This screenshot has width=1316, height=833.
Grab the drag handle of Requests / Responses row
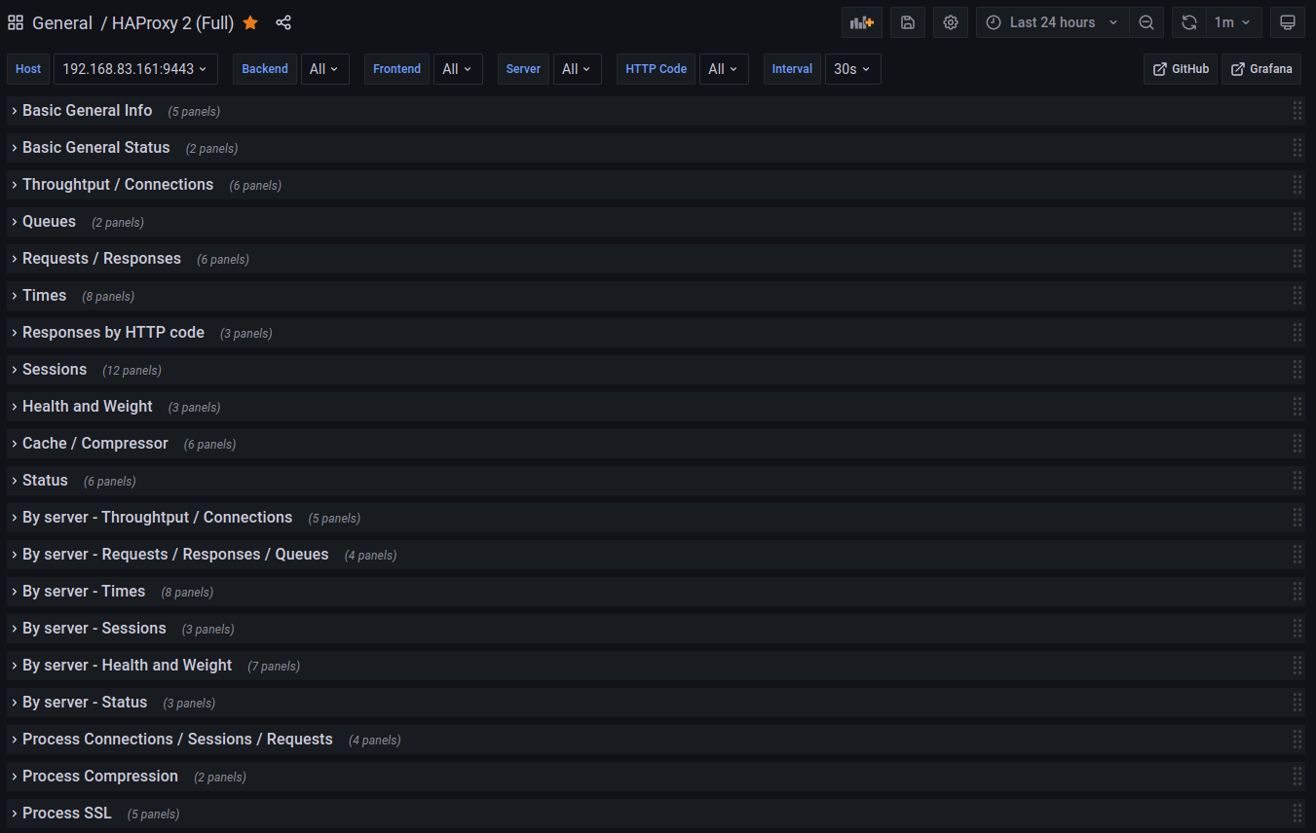point(1297,259)
